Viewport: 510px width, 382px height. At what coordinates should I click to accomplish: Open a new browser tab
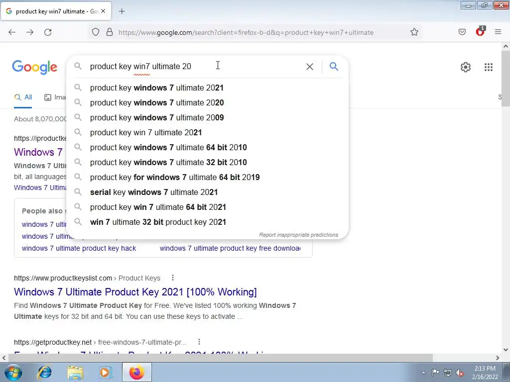[x=122, y=11]
